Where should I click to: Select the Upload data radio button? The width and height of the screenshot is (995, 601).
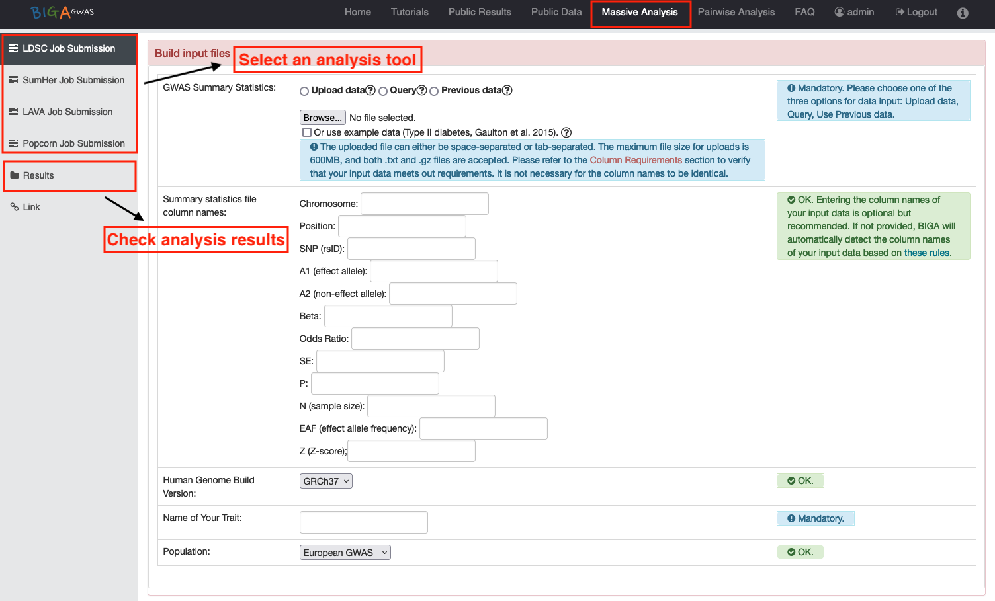click(304, 91)
